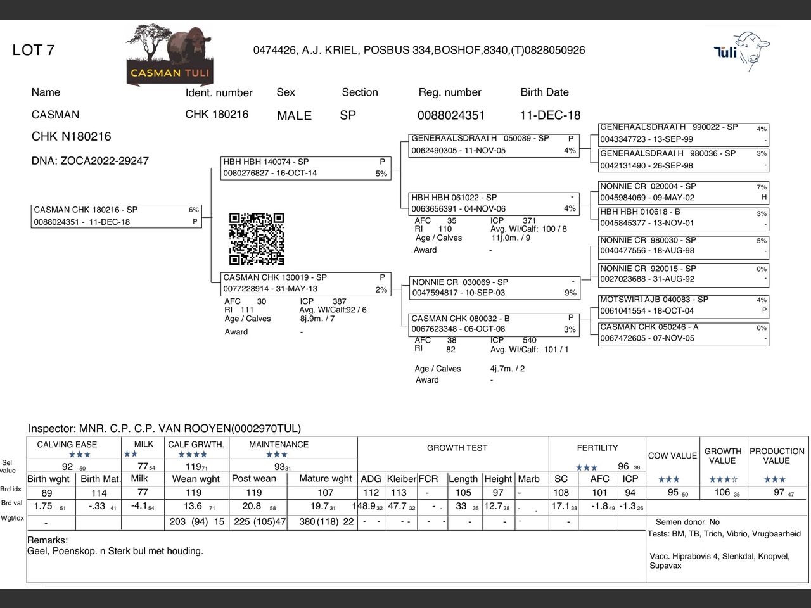The image size is (811, 608).
Task: Select the MOTSWIRI AJB 040083 ancestor box
Action: coord(683,305)
